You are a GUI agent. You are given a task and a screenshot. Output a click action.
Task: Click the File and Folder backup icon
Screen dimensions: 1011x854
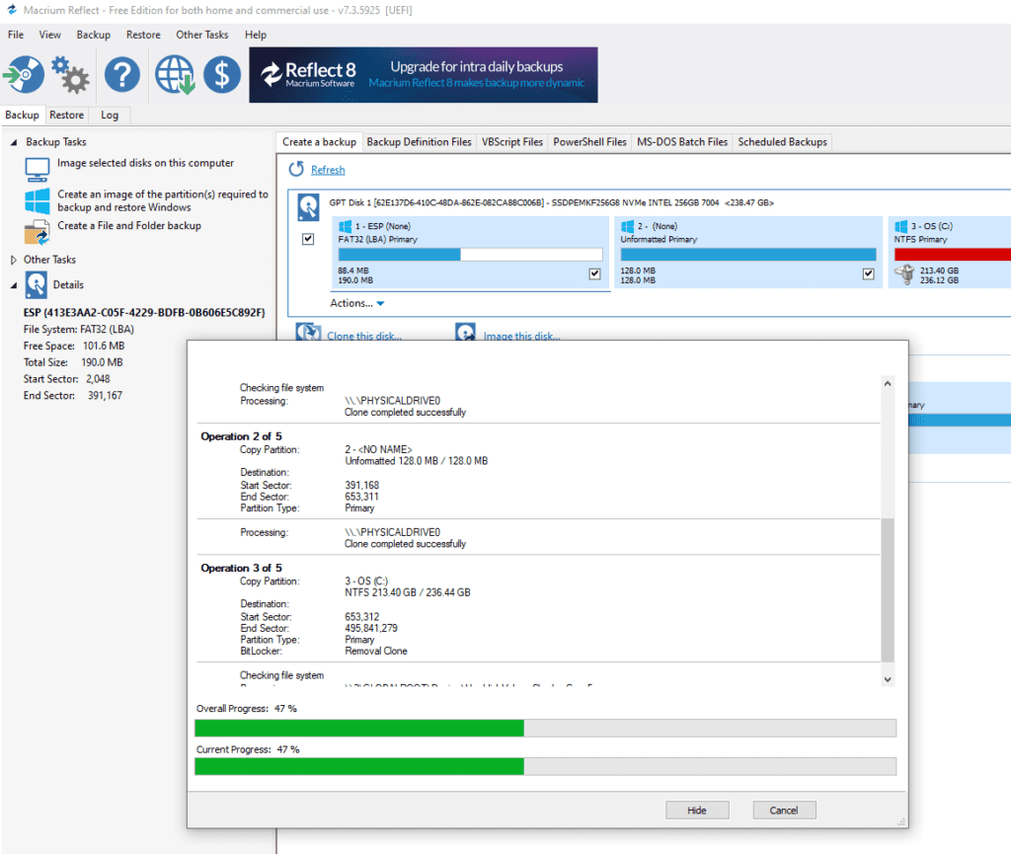(x=37, y=232)
